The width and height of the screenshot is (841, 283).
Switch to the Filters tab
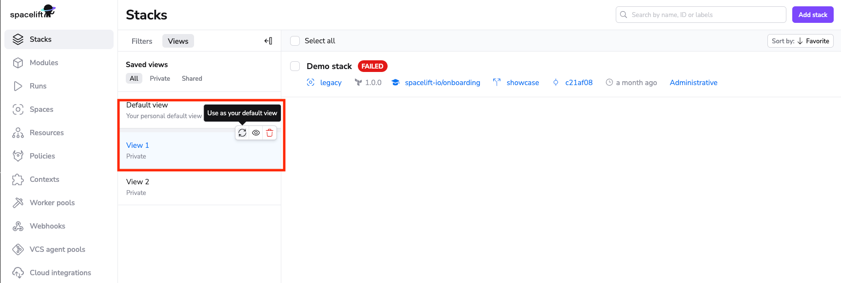[x=142, y=41]
